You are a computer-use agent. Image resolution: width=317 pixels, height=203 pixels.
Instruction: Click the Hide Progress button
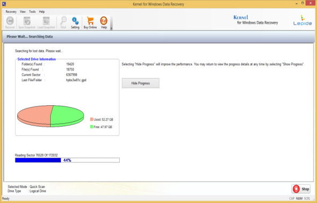coord(141,83)
